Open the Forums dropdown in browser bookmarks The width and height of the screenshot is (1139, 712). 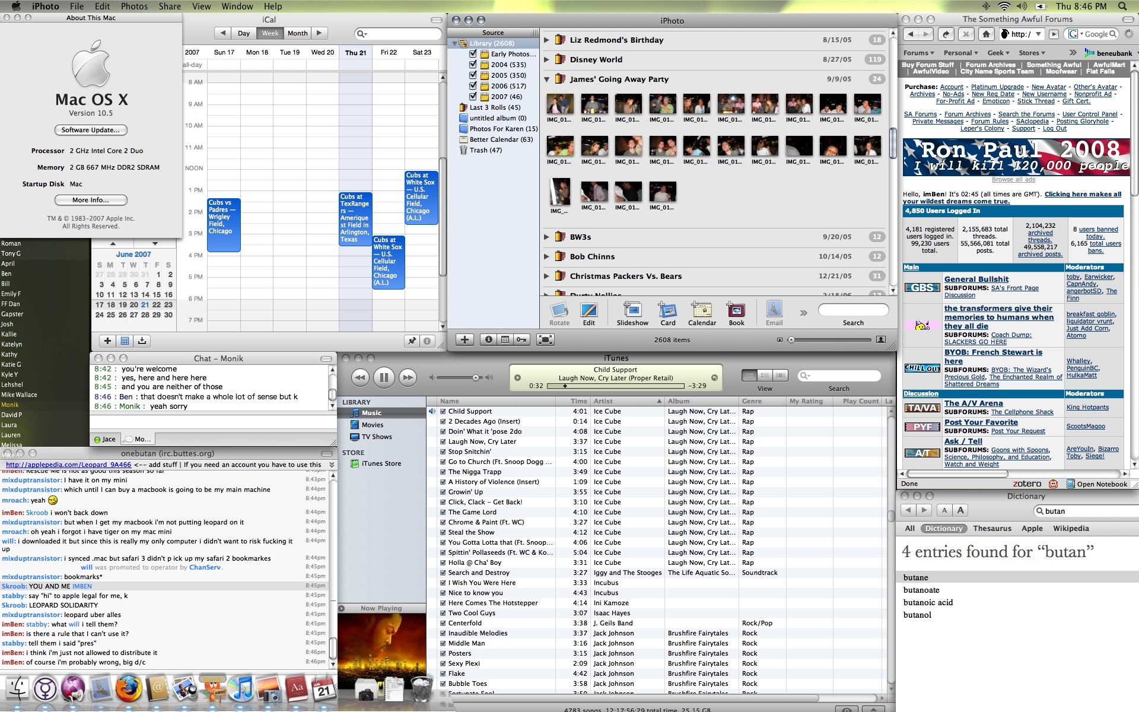point(918,53)
